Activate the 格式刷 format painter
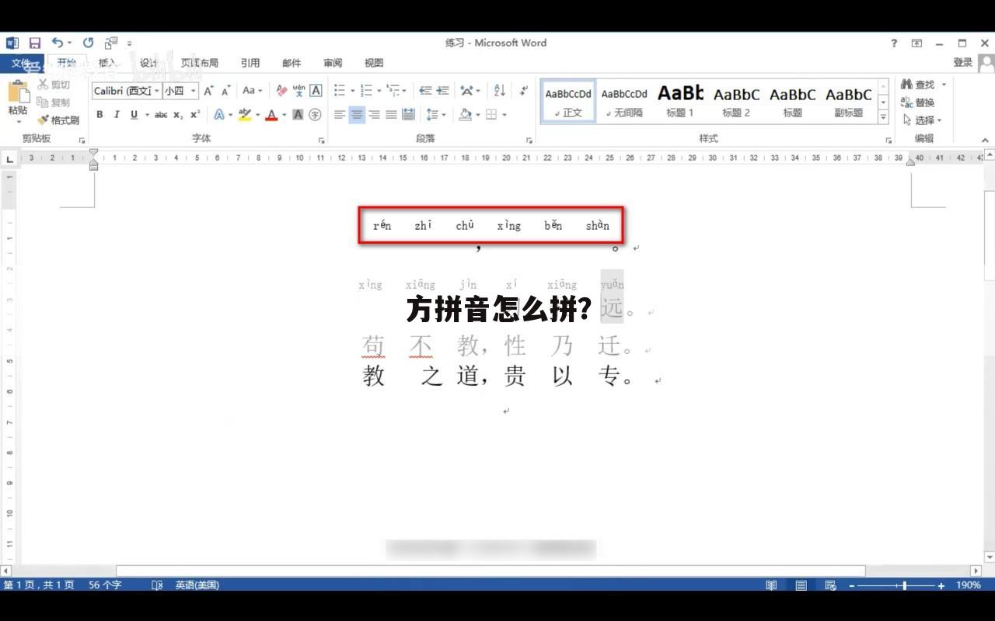 (58, 120)
